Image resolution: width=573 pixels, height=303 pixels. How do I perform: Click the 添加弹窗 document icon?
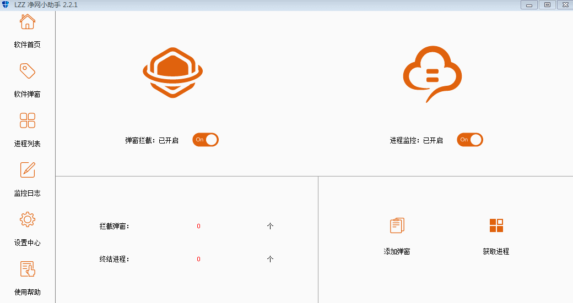[x=397, y=225]
